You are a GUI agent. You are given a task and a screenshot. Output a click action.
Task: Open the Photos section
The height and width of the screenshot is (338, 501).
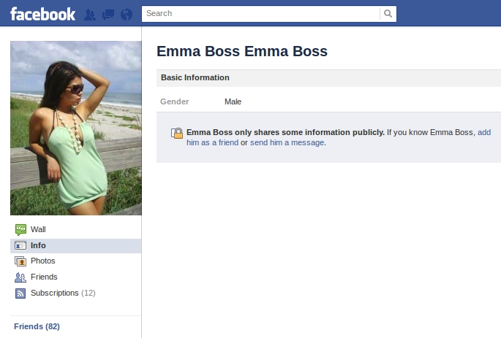coord(43,261)
